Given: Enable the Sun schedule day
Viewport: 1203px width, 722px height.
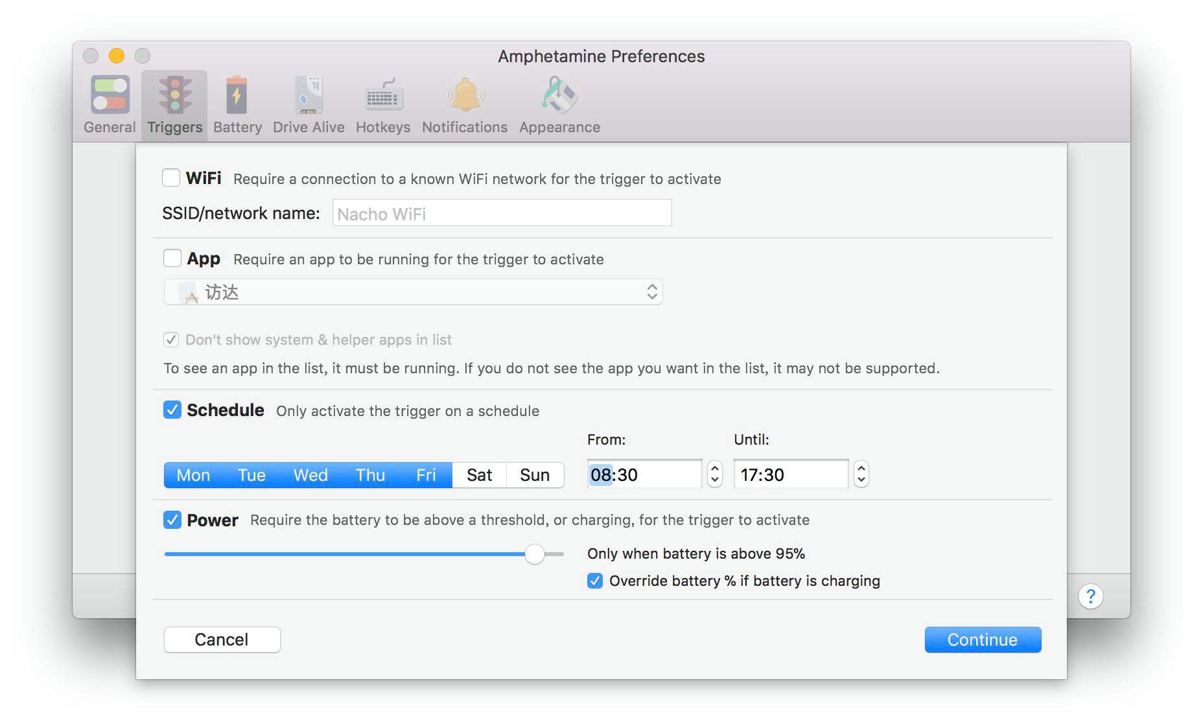Looking at the screenshot, I should (x=535, y=475).
